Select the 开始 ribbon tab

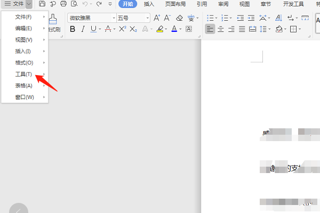pos(128,4)
